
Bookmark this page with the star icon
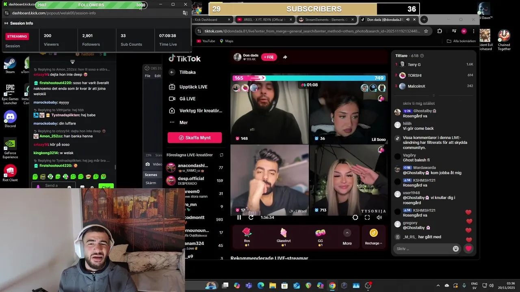(x=426, y=31)
